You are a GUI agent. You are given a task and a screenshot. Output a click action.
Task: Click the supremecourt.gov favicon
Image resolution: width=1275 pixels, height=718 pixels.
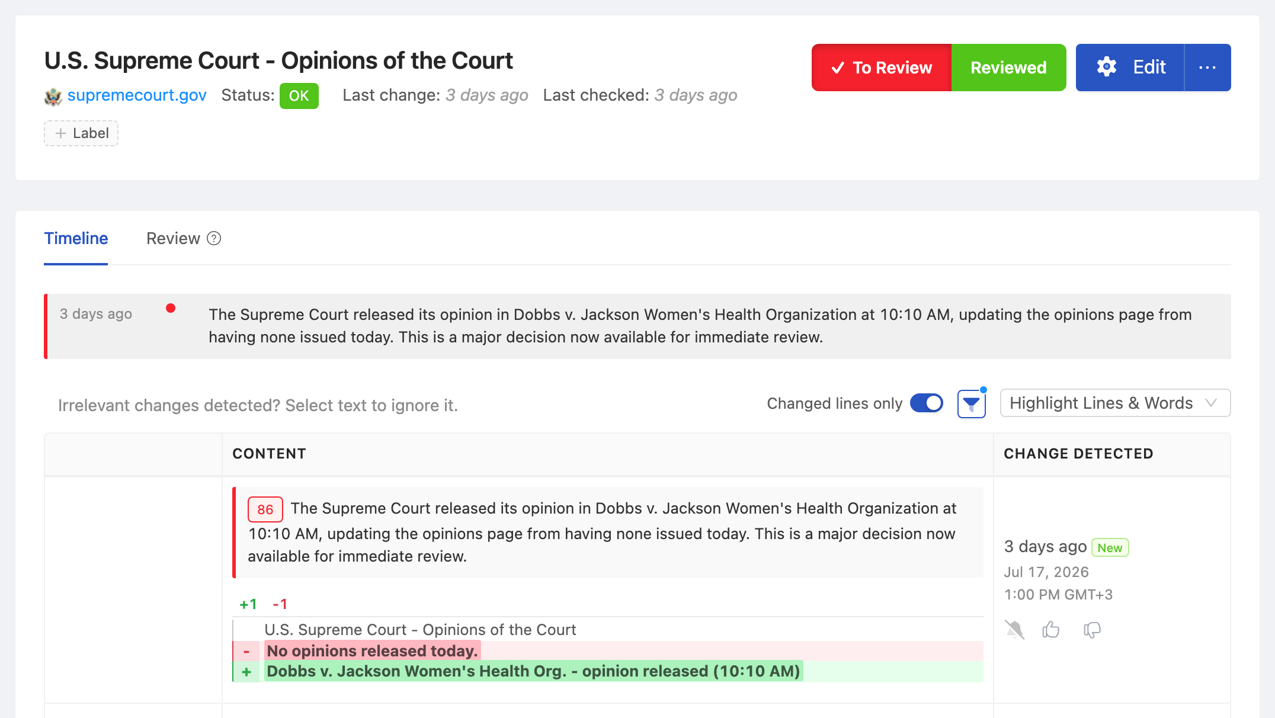pos(53,96)
